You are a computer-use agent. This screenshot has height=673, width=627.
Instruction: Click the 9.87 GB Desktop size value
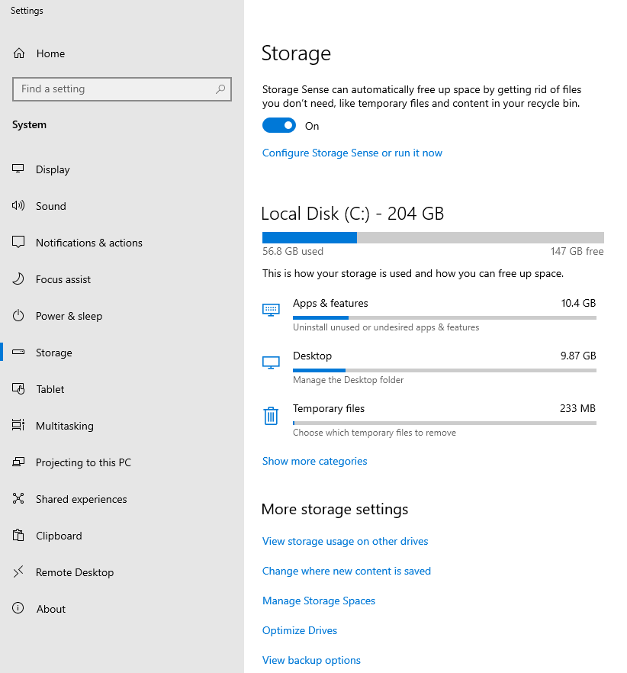coord(578,356)
